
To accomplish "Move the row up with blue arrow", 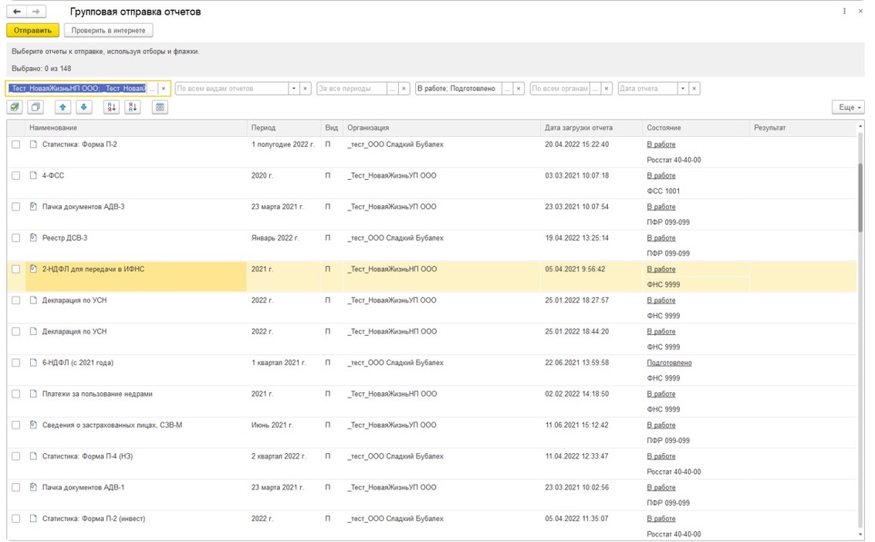I will [x=62, y=107].
